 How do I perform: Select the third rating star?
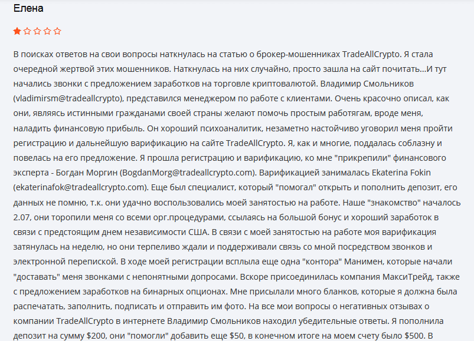37,31
